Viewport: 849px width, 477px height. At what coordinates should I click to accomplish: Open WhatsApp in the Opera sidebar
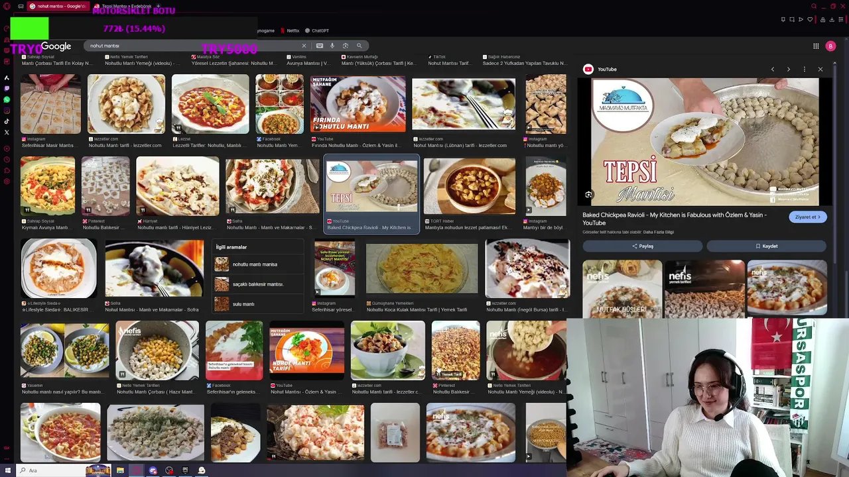coord(7,99)
